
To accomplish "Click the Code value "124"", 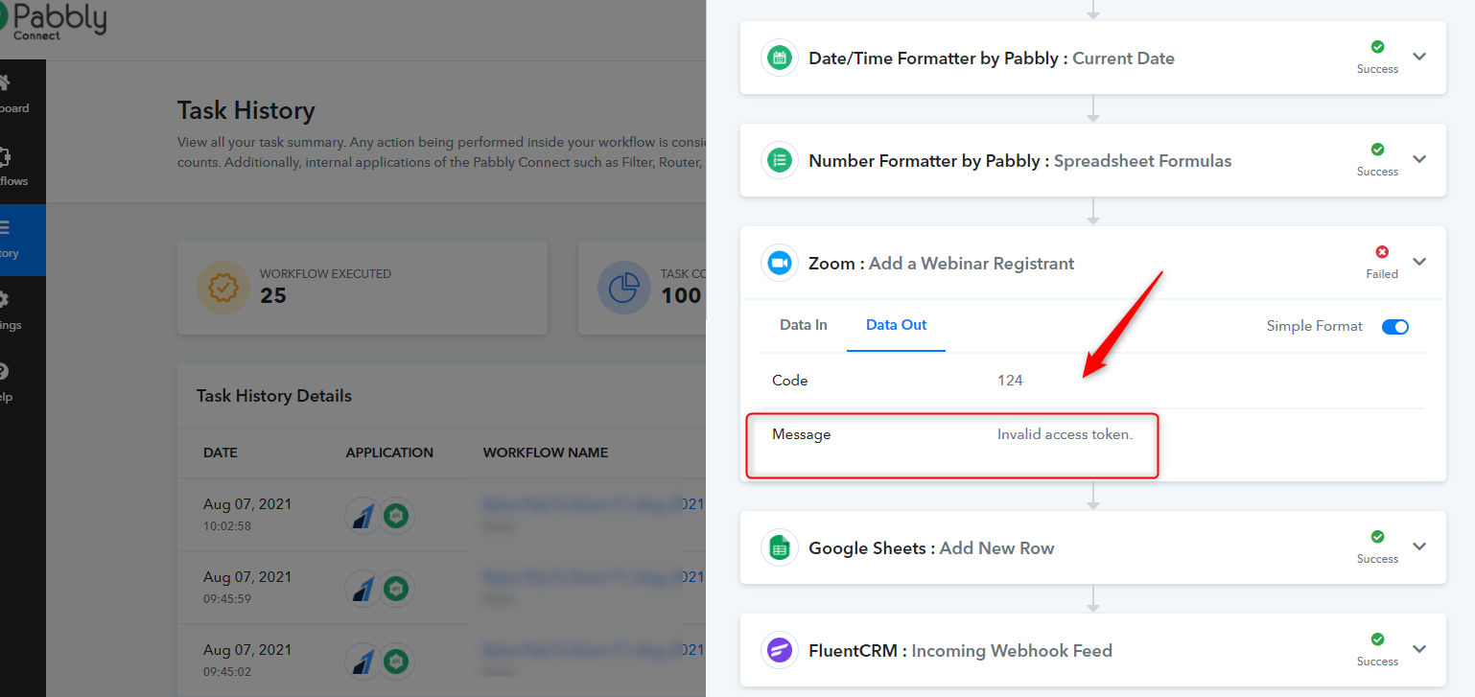I will [1010, 381].
